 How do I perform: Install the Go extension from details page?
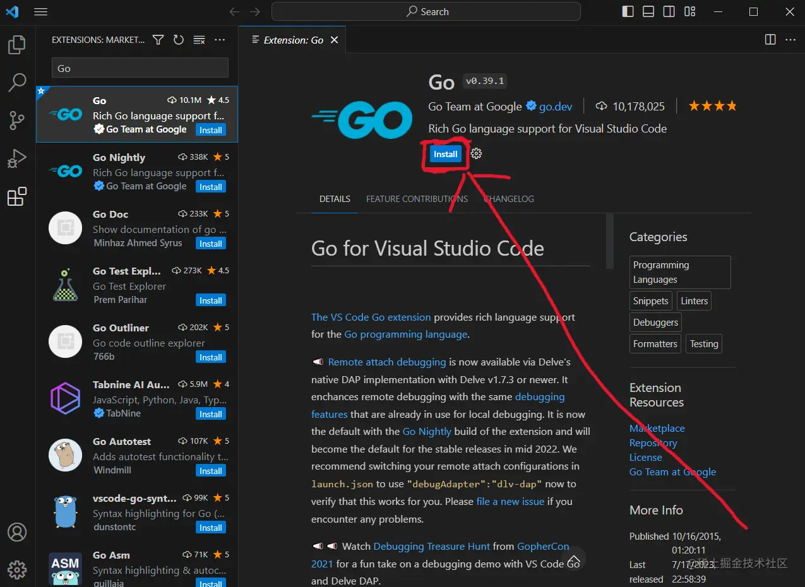[446, 154]
